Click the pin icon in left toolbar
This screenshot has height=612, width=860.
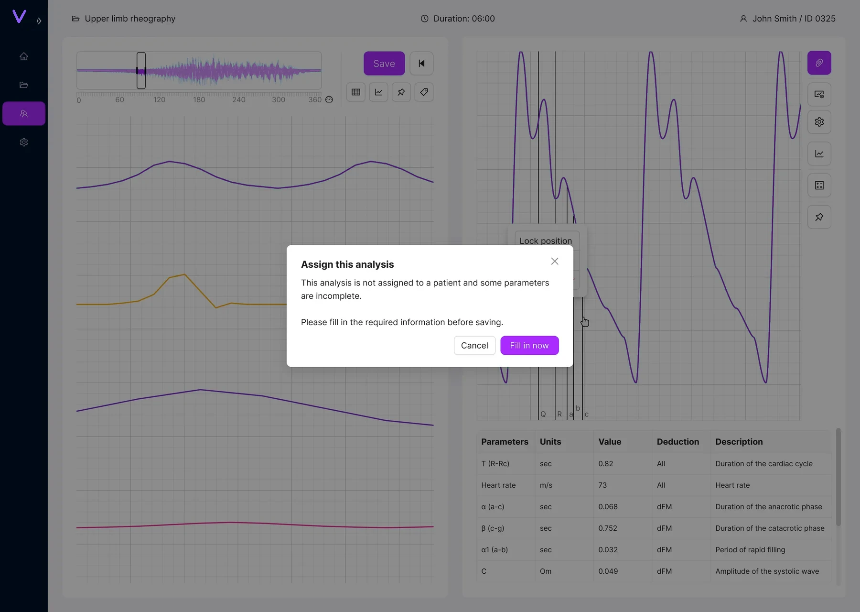401,92
